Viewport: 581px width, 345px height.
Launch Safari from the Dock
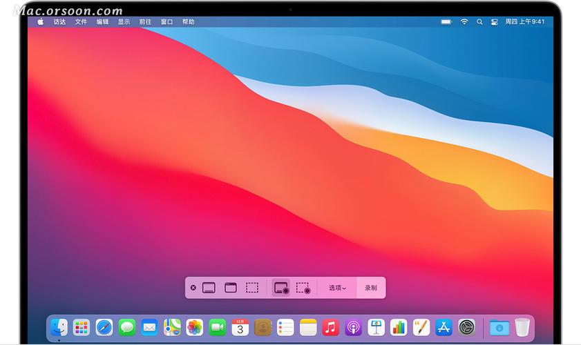pyautogui.click(x=104, y=327)
